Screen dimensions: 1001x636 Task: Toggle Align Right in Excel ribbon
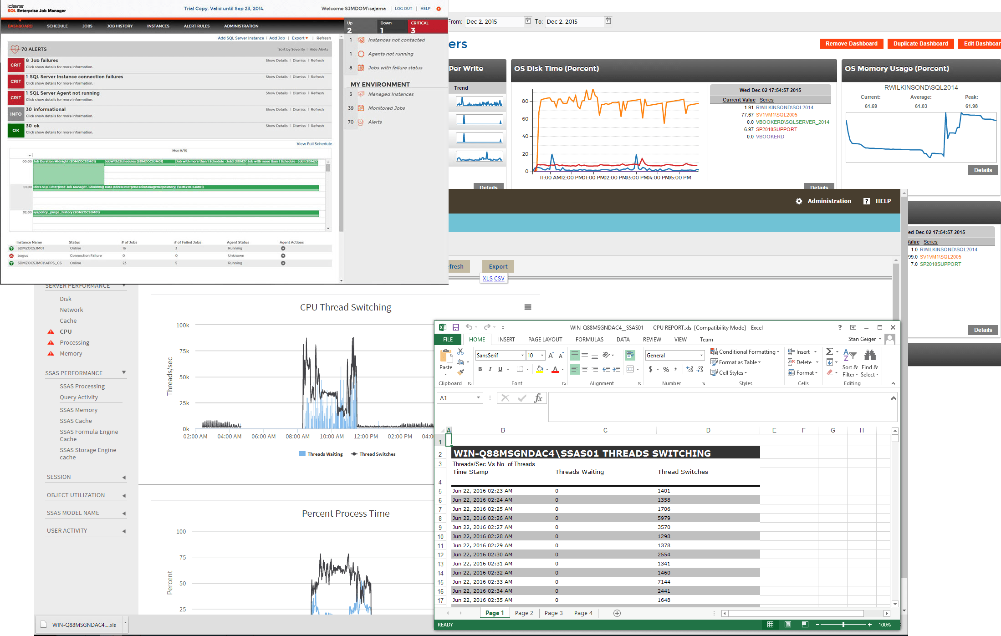coord(595,369)
